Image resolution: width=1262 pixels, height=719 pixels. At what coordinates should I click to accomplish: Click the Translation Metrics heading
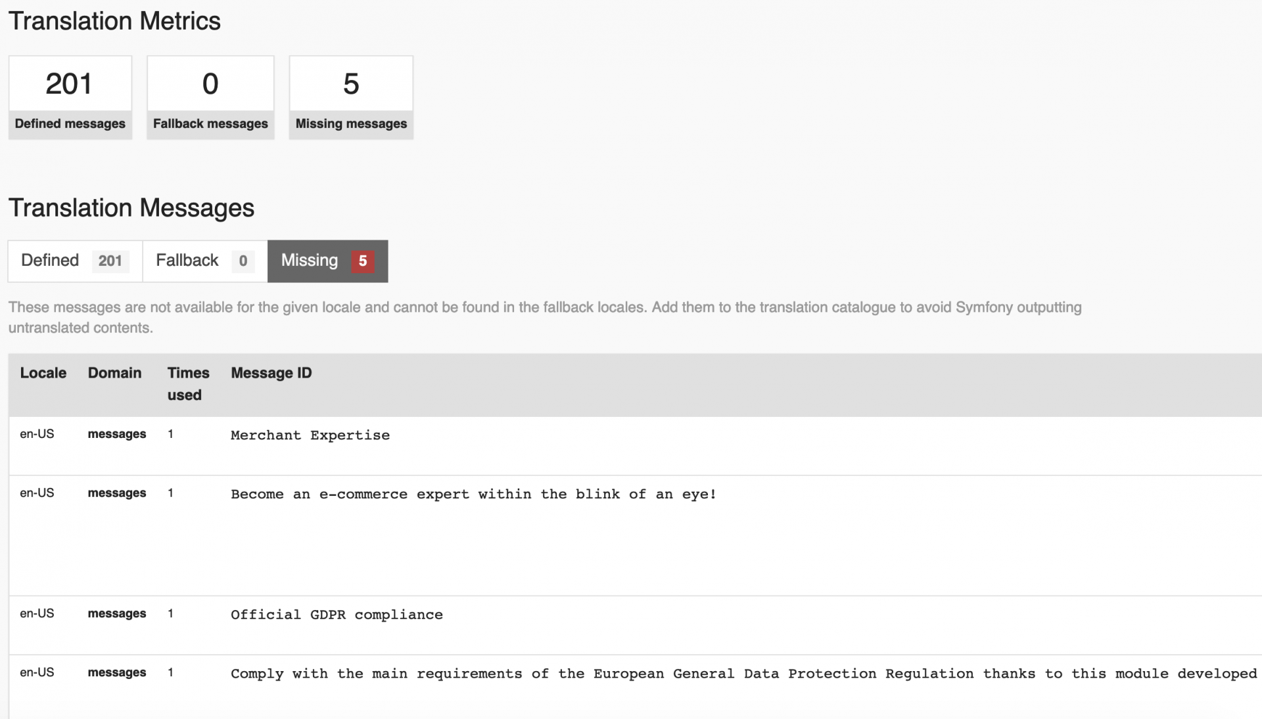(114, 21)
